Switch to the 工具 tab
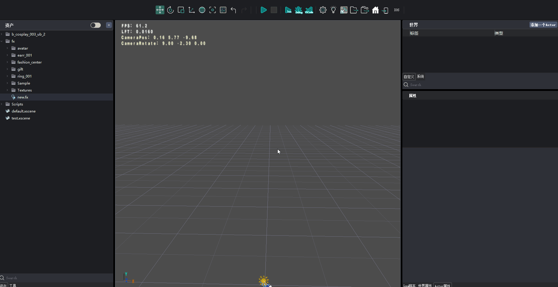This screenshot has width=558, height=287. 13,285
